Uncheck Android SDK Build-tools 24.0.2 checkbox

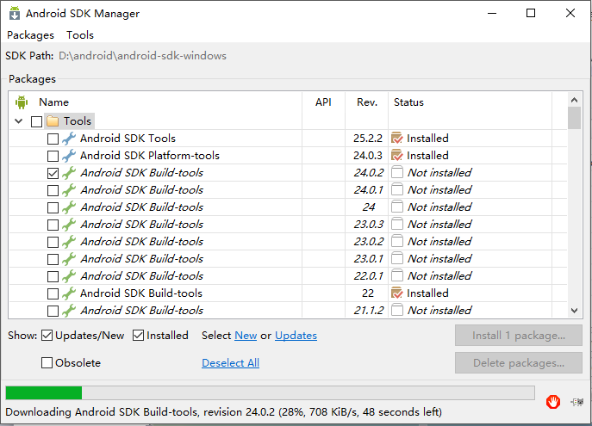[x=53, y=174]
